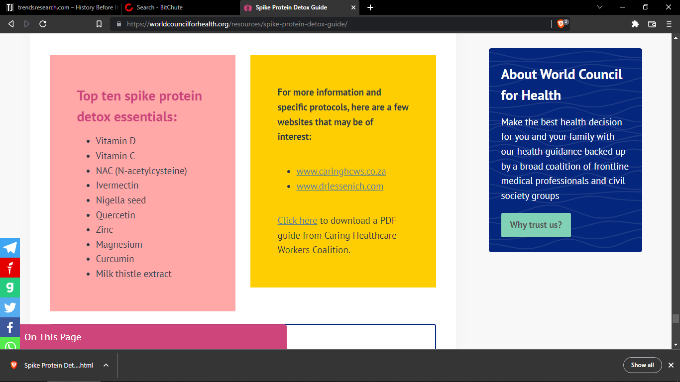This screenshot has height=382, width=680.
Task: Go forward with the browser forward arrow
Action: (x=27, y=24)
